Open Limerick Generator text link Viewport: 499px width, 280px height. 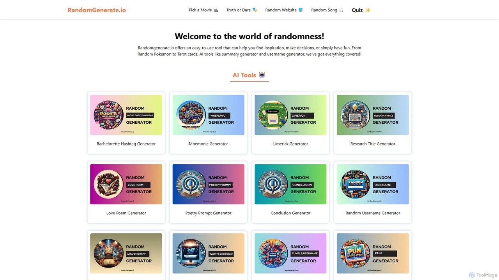pos(291,144)
